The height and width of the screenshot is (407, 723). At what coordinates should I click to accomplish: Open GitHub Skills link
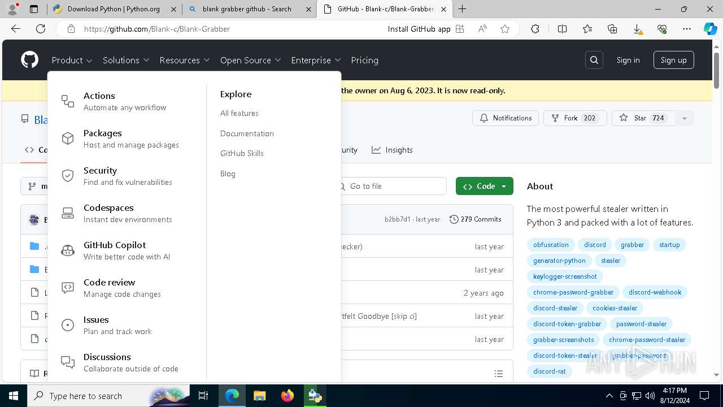(242, 153)
